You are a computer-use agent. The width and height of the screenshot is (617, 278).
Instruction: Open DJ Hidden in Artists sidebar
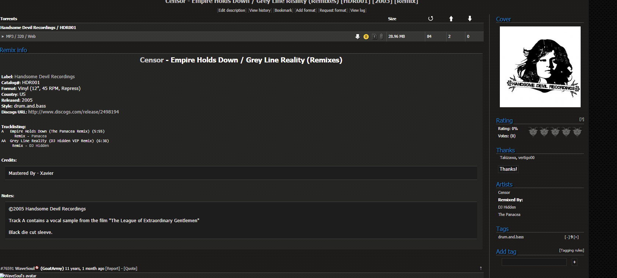pos(507,207)
